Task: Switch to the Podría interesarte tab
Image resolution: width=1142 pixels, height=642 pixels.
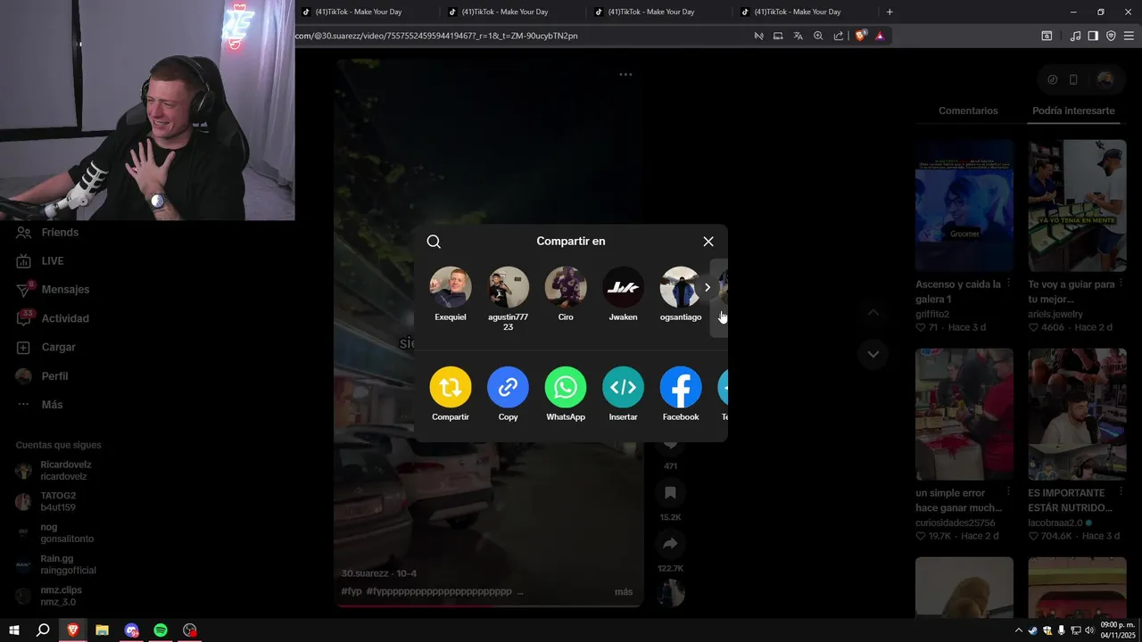Action: [x=1073, y=111]
